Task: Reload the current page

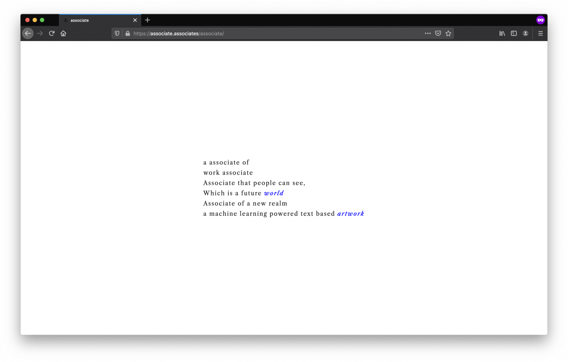Action: [52, 33]
